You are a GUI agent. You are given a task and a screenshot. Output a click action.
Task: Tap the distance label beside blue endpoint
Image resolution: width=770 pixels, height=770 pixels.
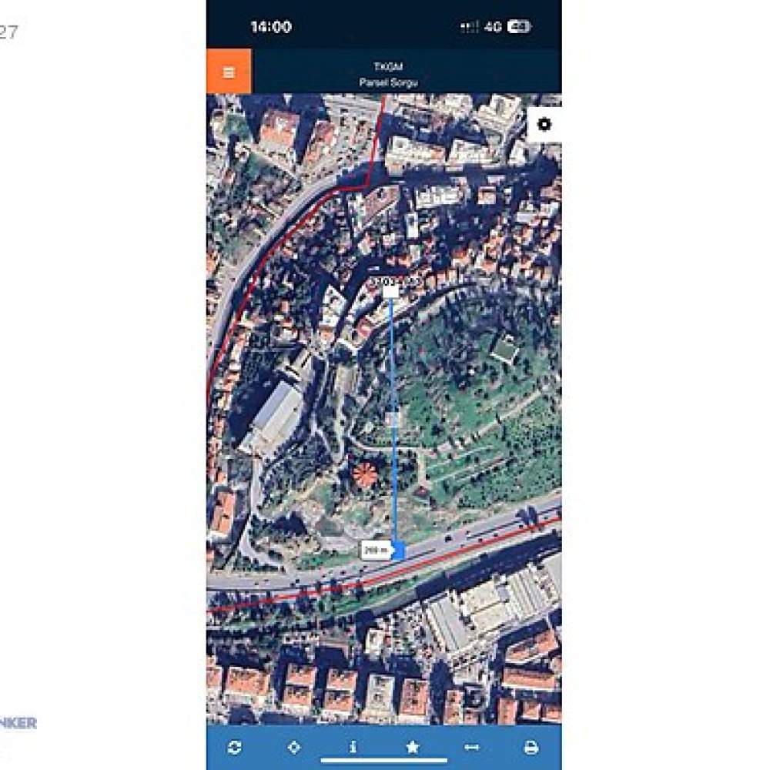pyautogui.click(x=377, y=550)
